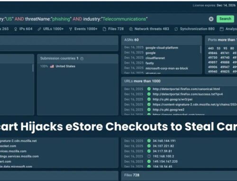Click the Events branch icon in tab bar
This screenshot has width=237, height=181.
(x=71, y=29)
